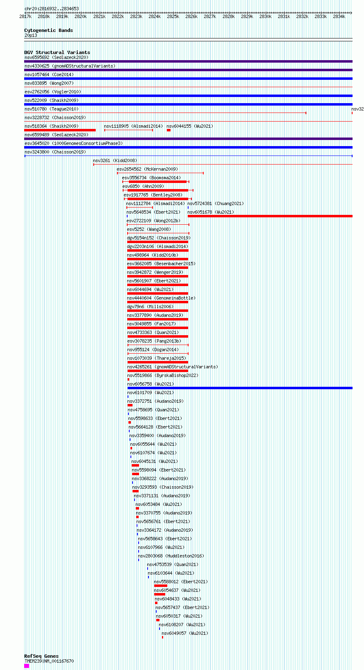Image resolution: width=364 pixels, height=670 pixels.
Task: Click the DGV Structural Variants track title
Action: click(x=57, y=52)
